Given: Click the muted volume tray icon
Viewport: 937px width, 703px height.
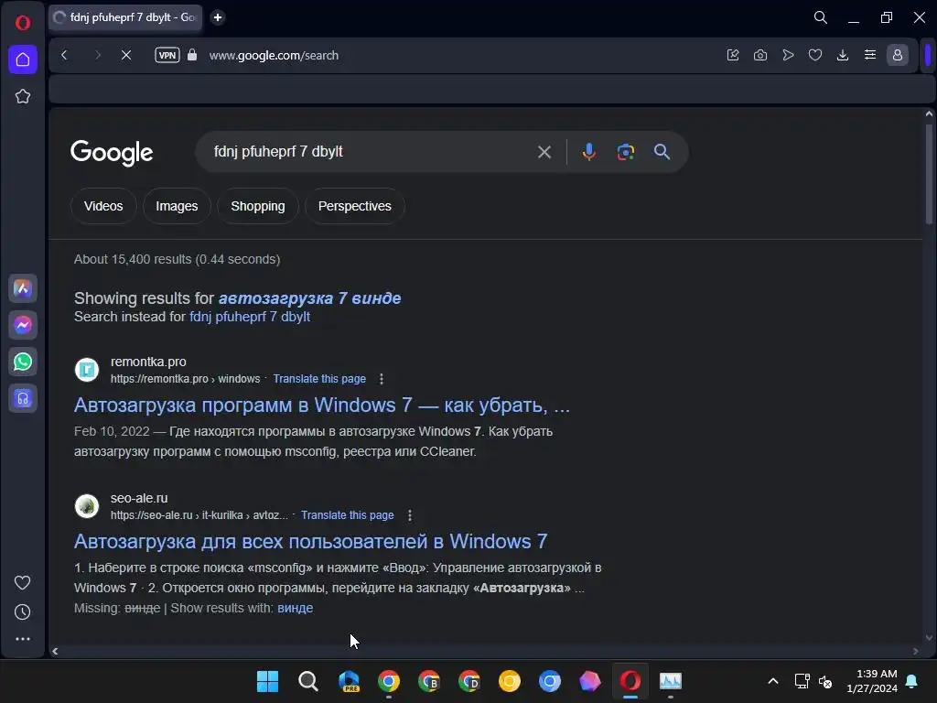Looking at the screenshot, I should point(825,681).
